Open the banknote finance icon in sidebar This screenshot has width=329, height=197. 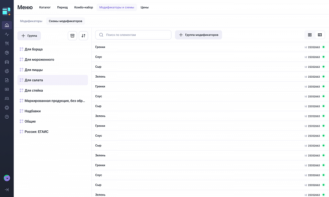[7, 89]
